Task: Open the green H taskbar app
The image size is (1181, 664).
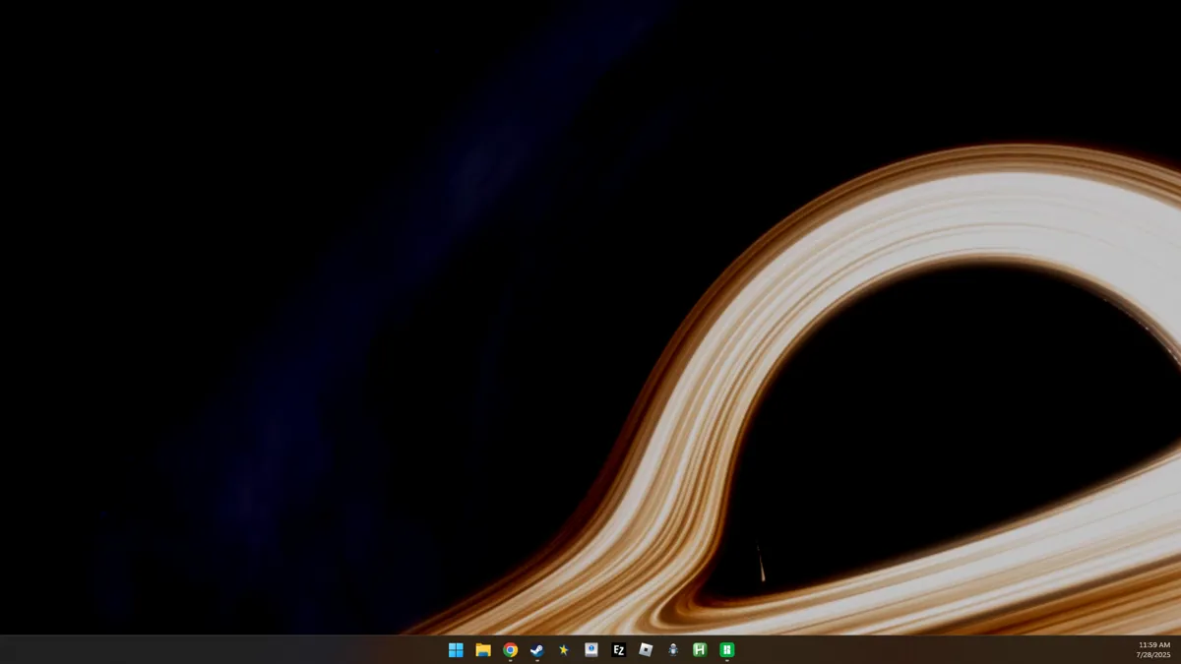Action: pos(700,650)
